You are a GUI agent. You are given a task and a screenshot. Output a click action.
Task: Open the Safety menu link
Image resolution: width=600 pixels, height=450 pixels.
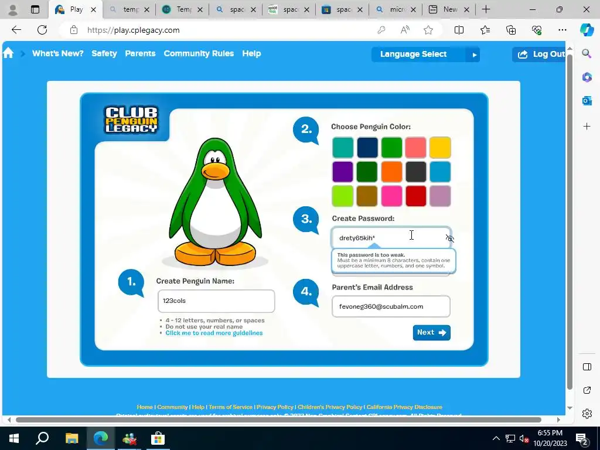pyautogui.click(x=104, y=53)
